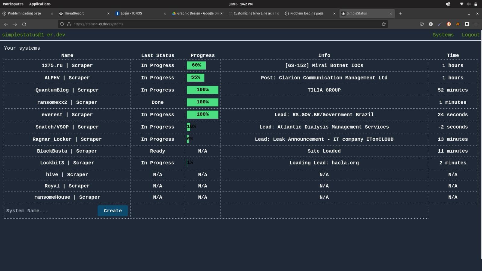
Task: Switch to Customizing Nivo Line axis tab
Action: pos(254,14)
